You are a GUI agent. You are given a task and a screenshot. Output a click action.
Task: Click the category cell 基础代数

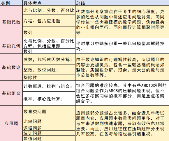11,22
